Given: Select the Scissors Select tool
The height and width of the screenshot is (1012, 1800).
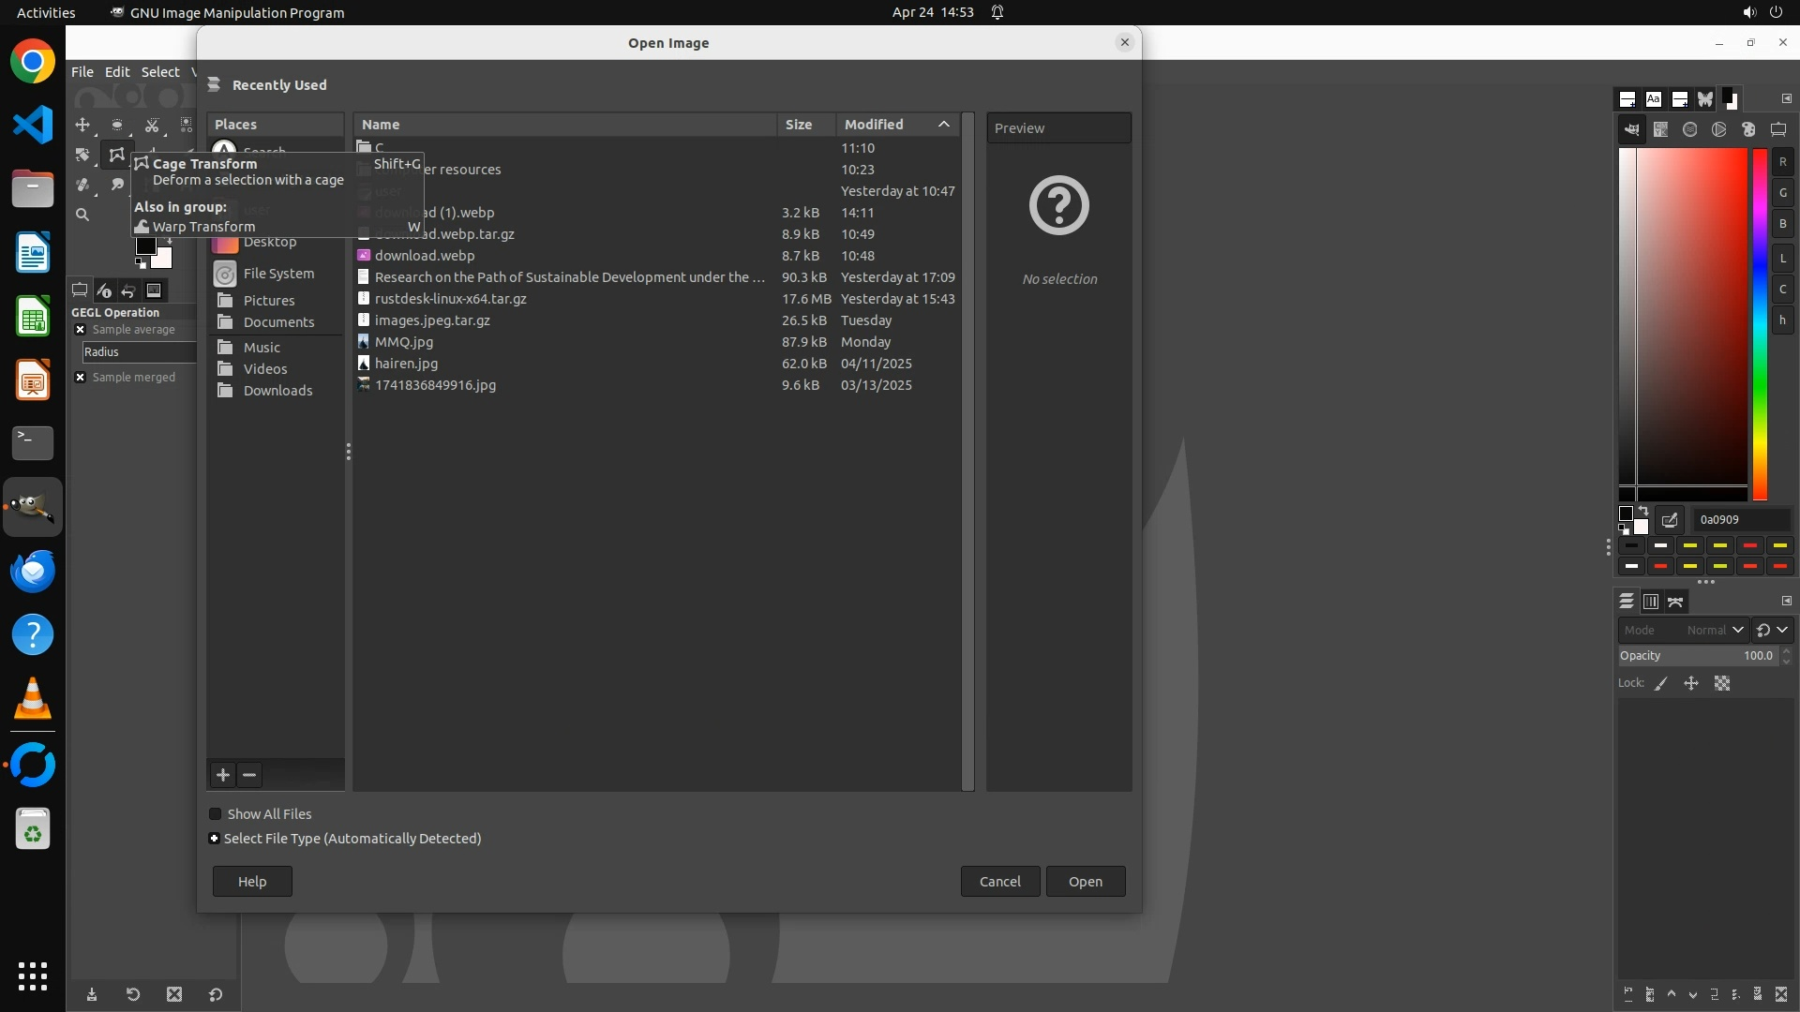Looking at the screenshot, I should pyautogui.click(x=152, y=125).
